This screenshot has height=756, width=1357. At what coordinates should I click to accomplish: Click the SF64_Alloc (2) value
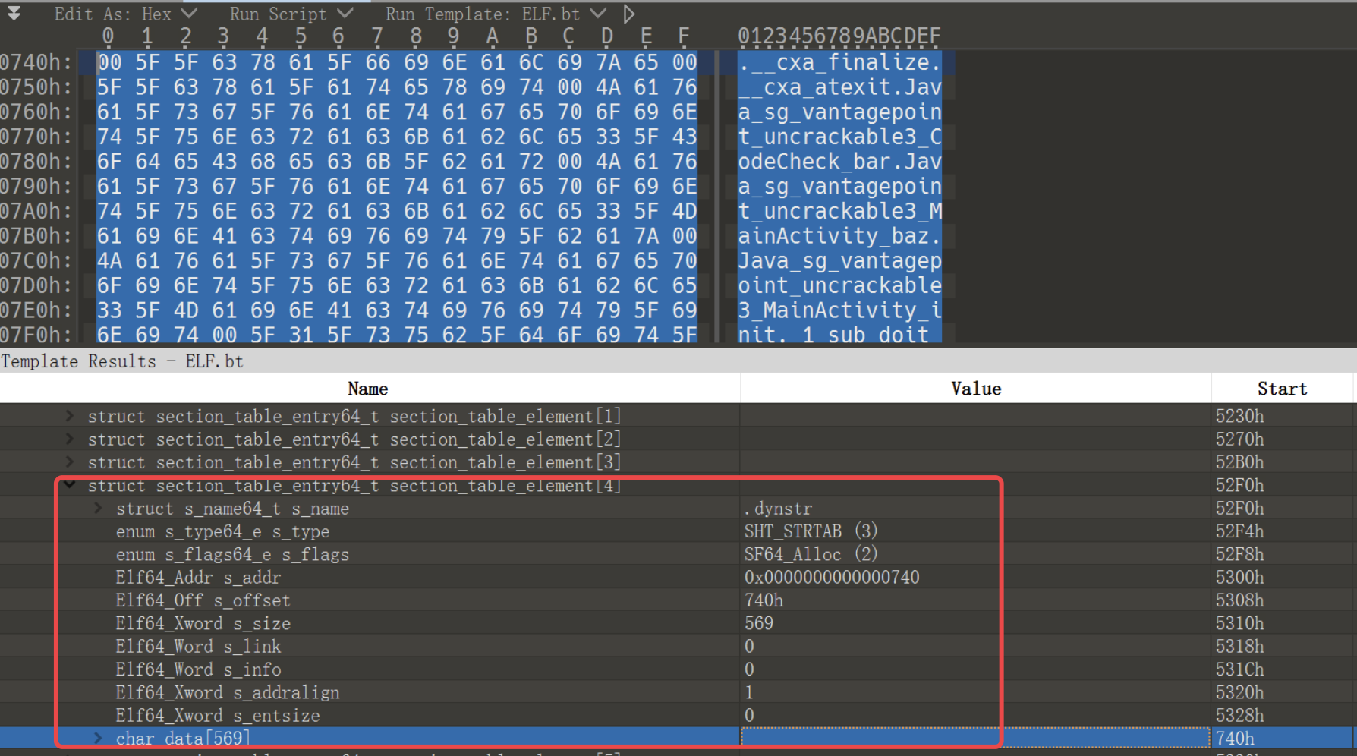click(x=811, y=554)
